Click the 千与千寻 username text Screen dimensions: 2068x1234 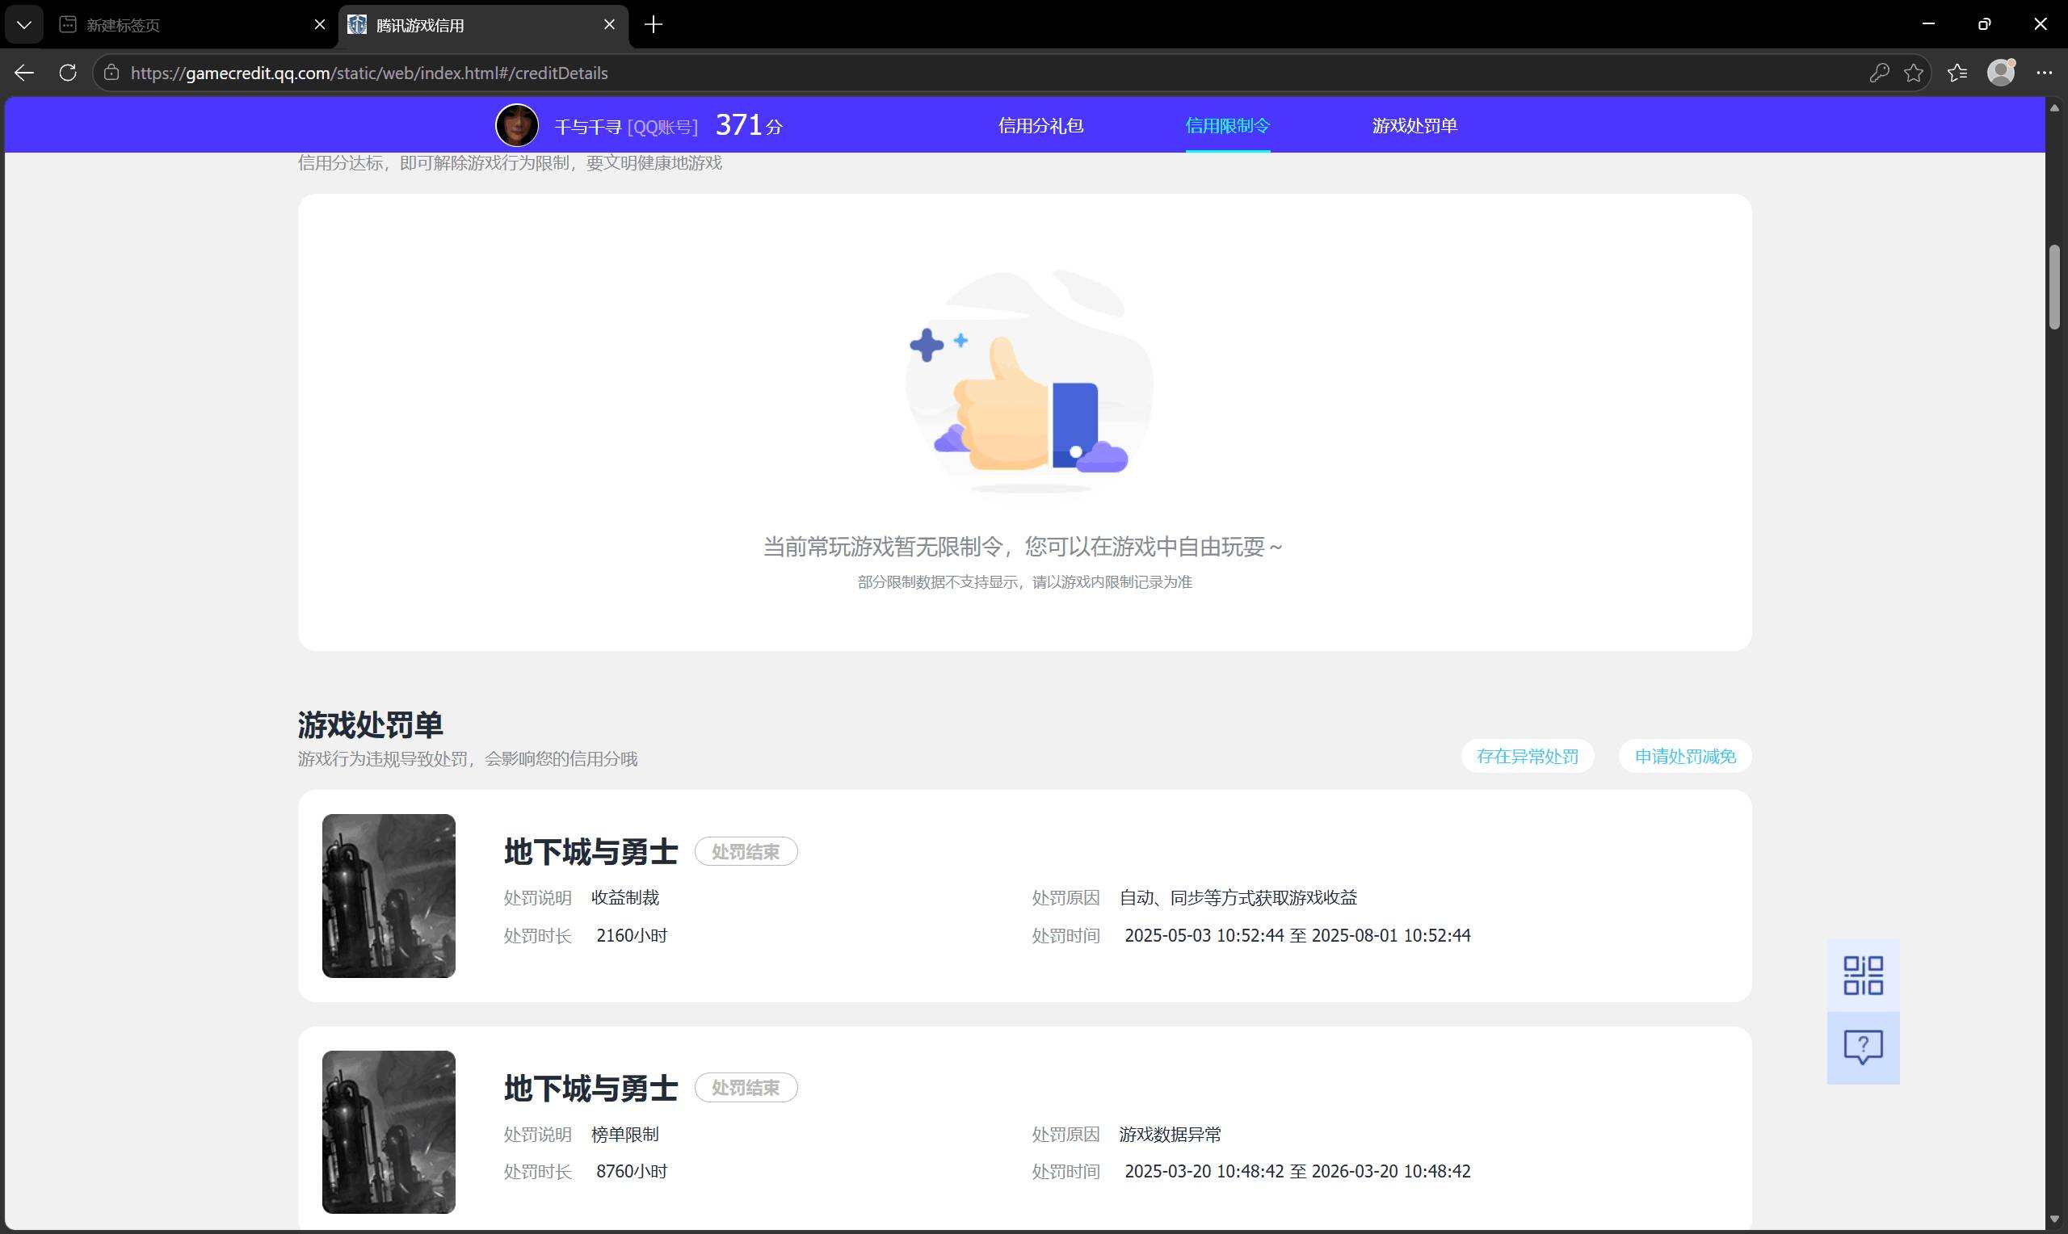pos(587,127)
